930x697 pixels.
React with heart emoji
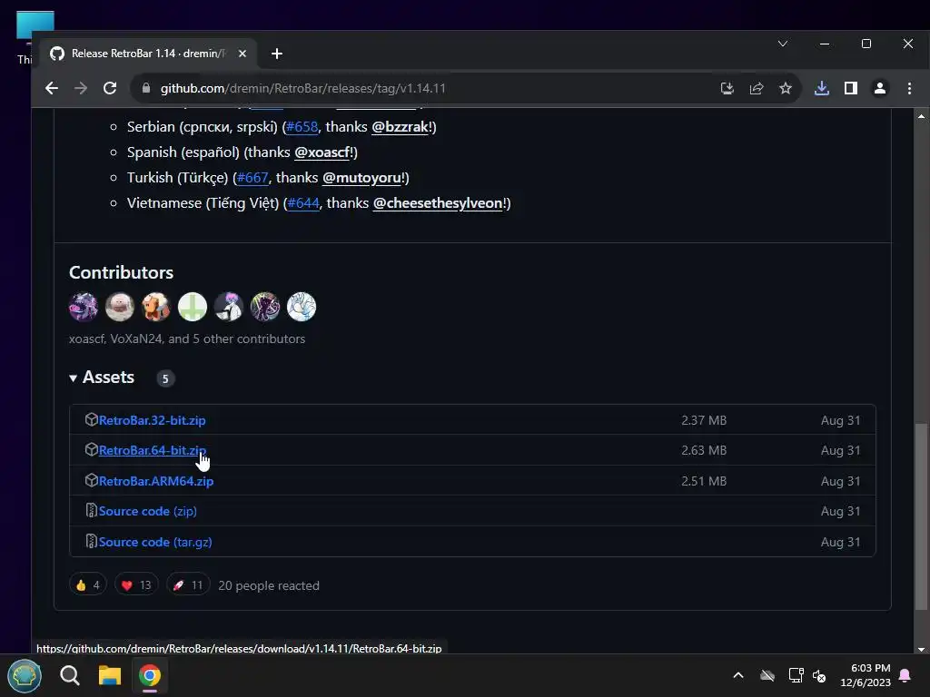pyautogui.click(x=136, y=585)
